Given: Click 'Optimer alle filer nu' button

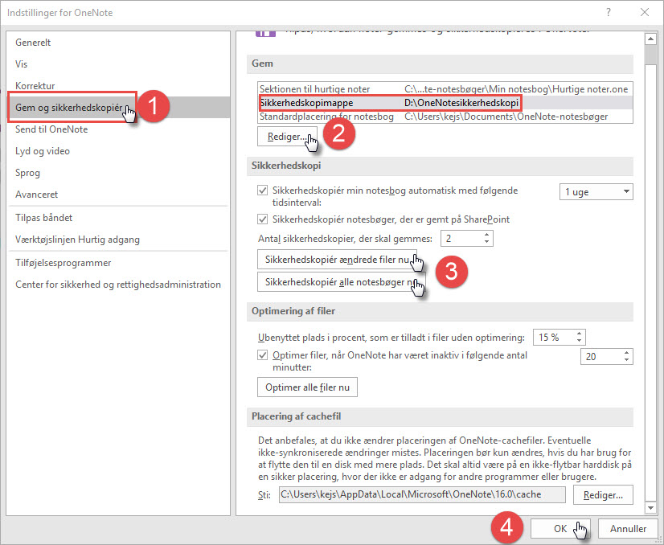Looking at the screenshot, I should click(x=307, y=387).
